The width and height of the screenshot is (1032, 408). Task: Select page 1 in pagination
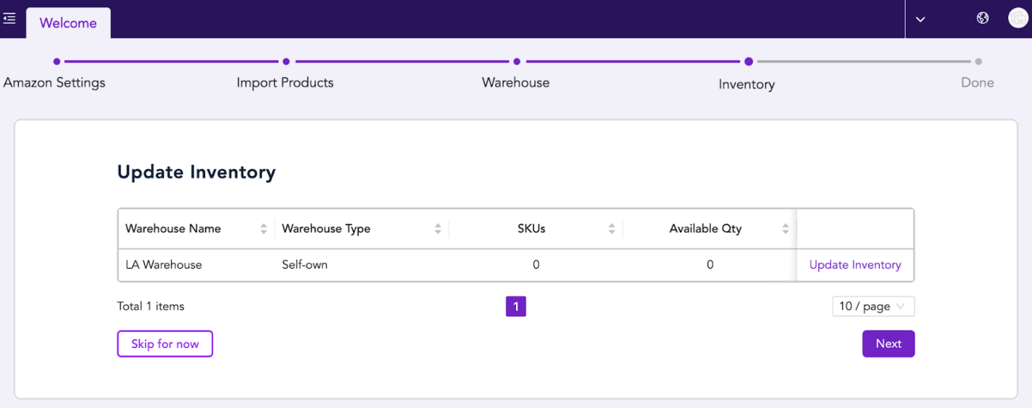pyautogui.click(x=516, y=306)
